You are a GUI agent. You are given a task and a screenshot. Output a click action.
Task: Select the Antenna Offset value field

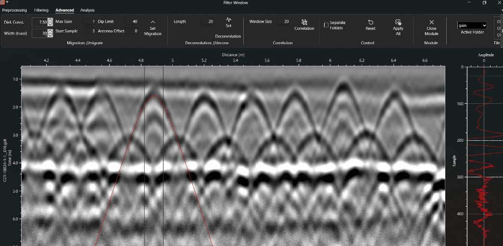(x=132, y=31)
